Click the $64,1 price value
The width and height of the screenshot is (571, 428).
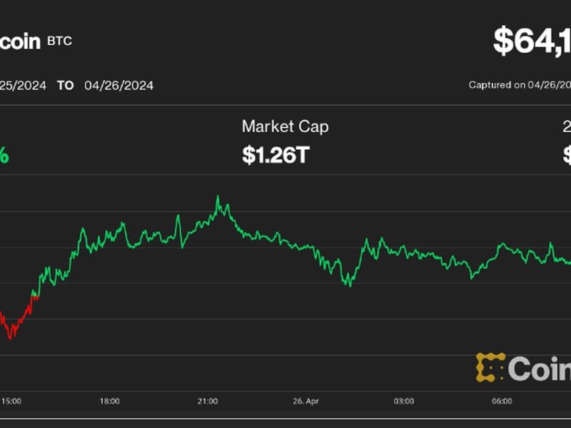(x=532, y=41)
